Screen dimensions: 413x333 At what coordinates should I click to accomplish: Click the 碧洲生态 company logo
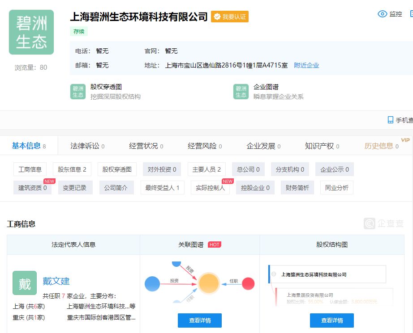pyautogui.click(x=31, y=32)
